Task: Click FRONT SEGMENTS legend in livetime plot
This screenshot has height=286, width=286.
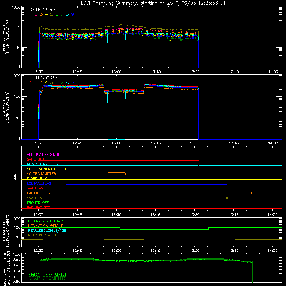Action: coord(49,275)
